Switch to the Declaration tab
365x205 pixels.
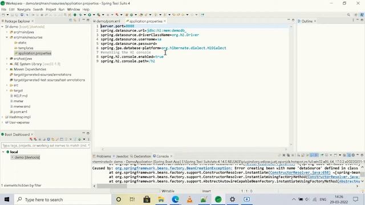[x=141, y=156]
